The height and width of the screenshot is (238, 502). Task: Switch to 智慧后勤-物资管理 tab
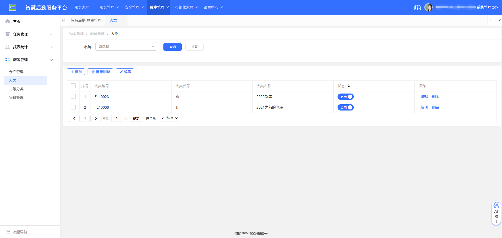[x=86, y=20]
